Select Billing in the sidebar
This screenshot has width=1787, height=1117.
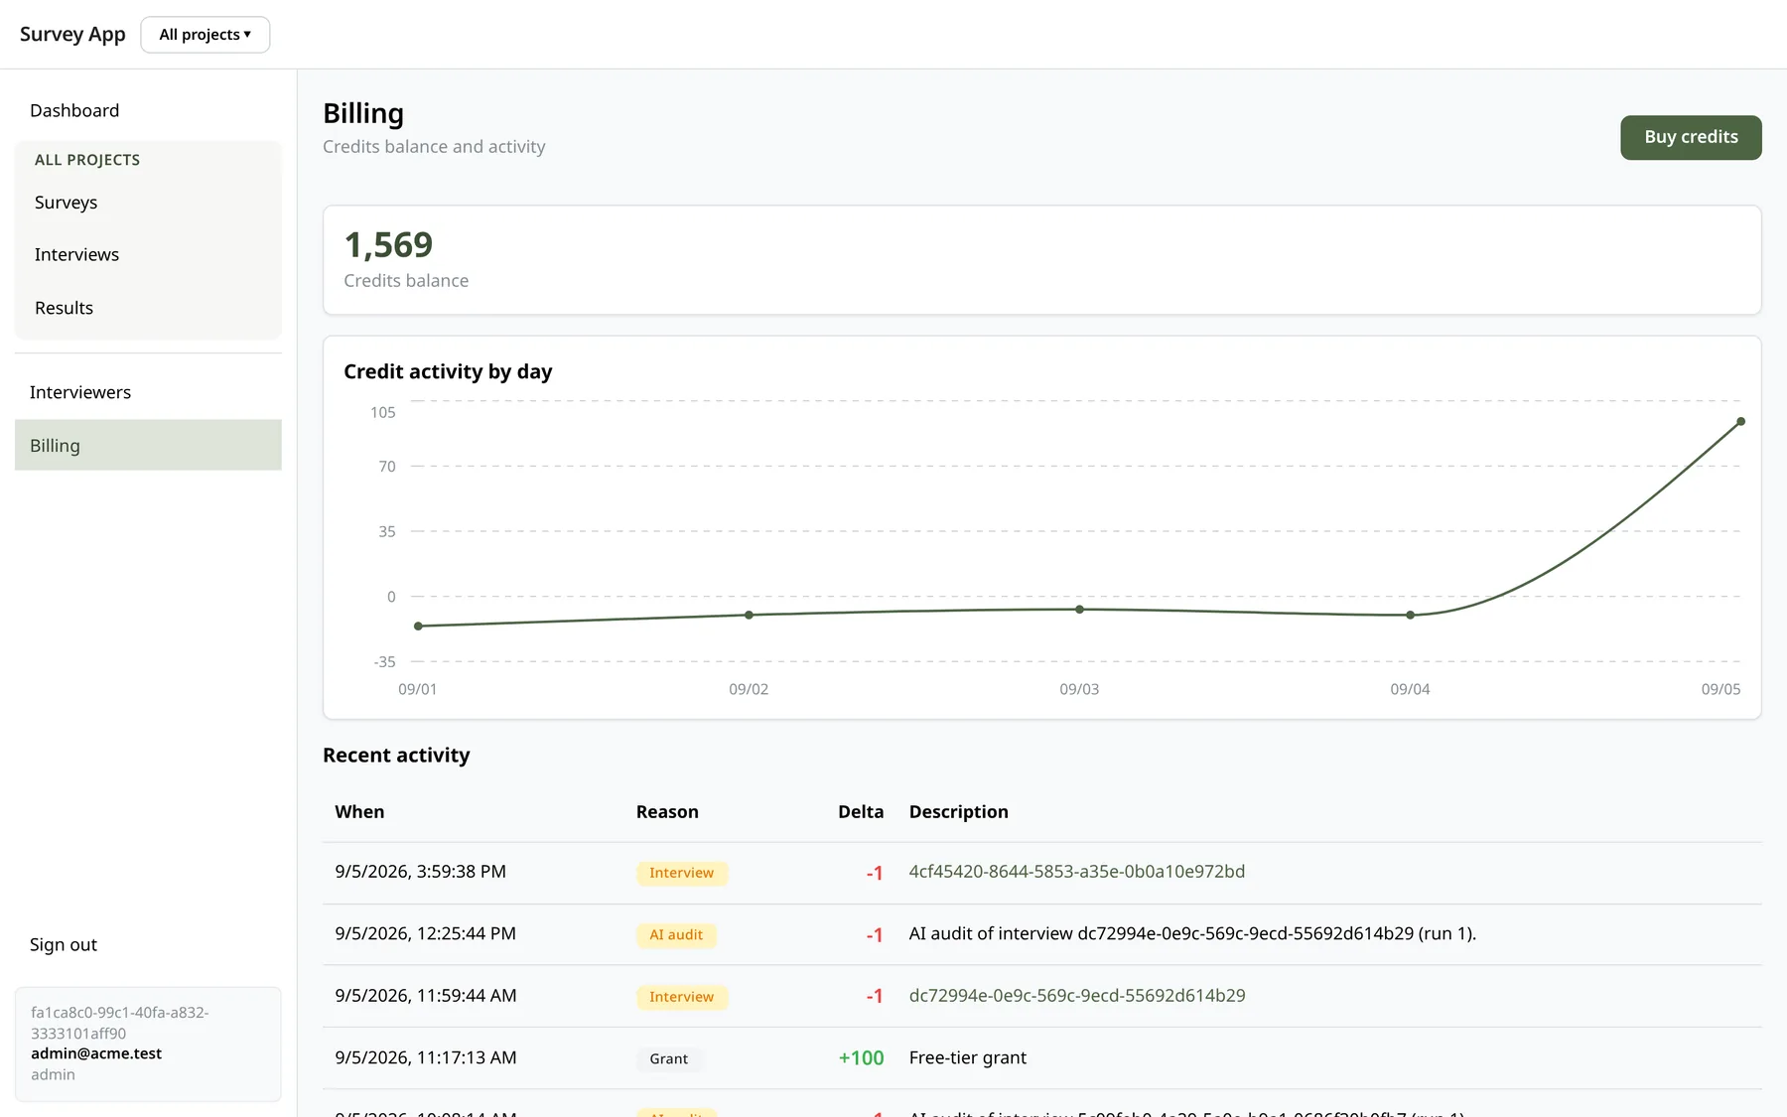148,446
